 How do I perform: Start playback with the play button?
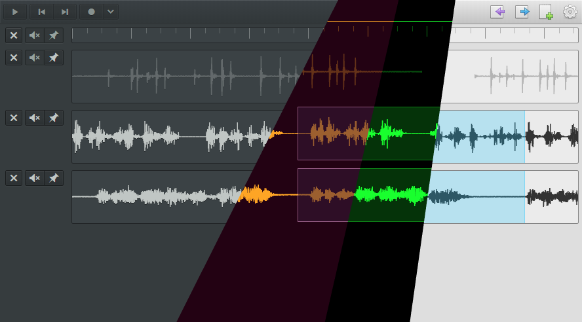point(15,12)
